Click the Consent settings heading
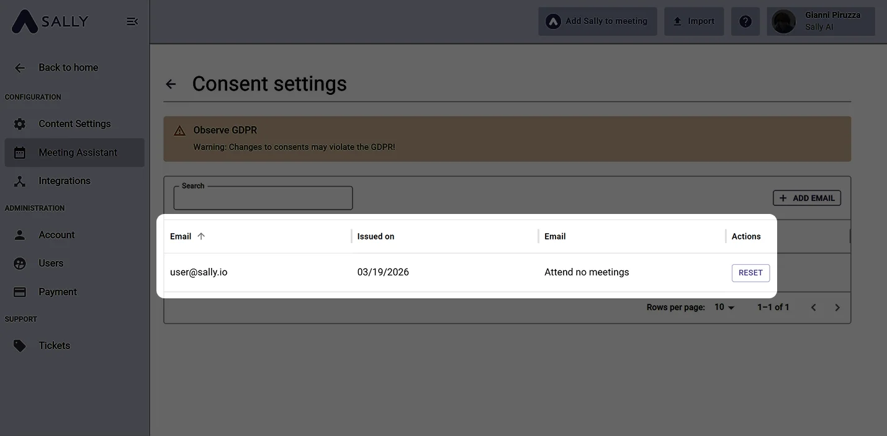 (269, 84)
